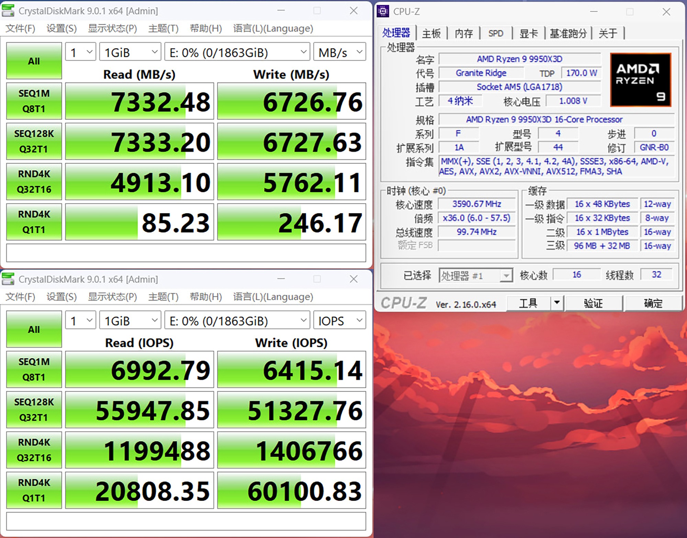Open the 1GiB test size dropdown in top window
This screenshot has height=538, width=687.
click(x=130, y=52)
